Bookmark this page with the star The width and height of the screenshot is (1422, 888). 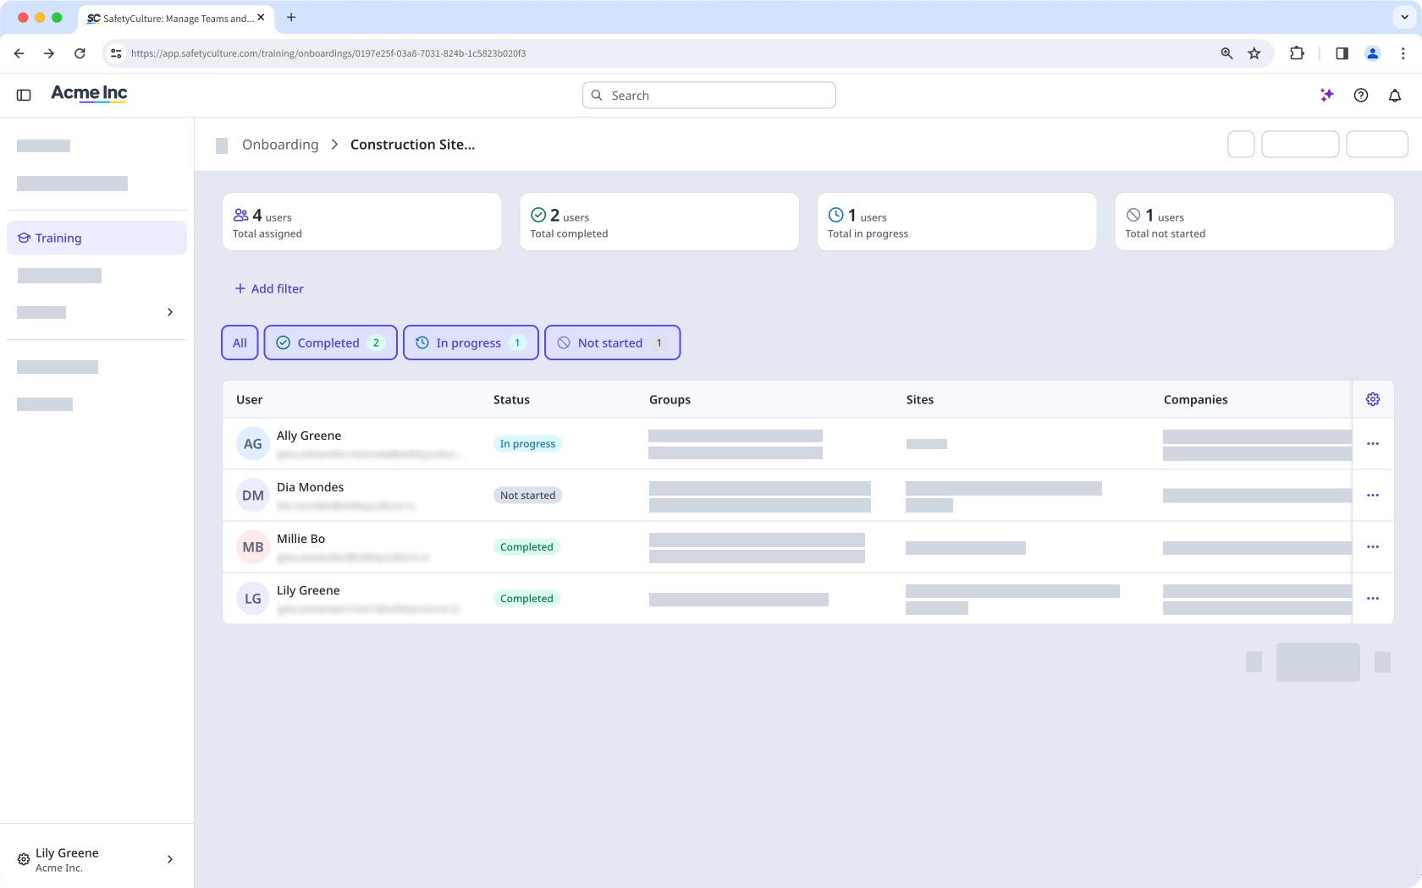pos(1254,53)
